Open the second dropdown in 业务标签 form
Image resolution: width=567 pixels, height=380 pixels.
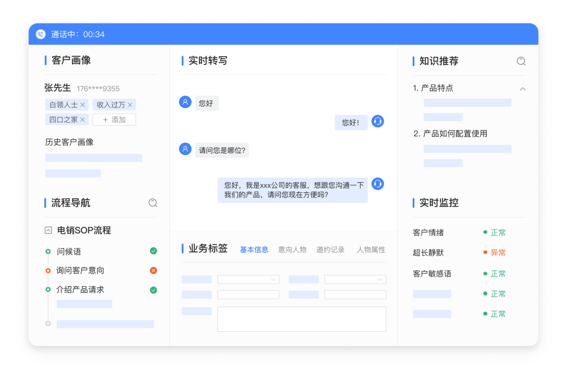point(355,279)
